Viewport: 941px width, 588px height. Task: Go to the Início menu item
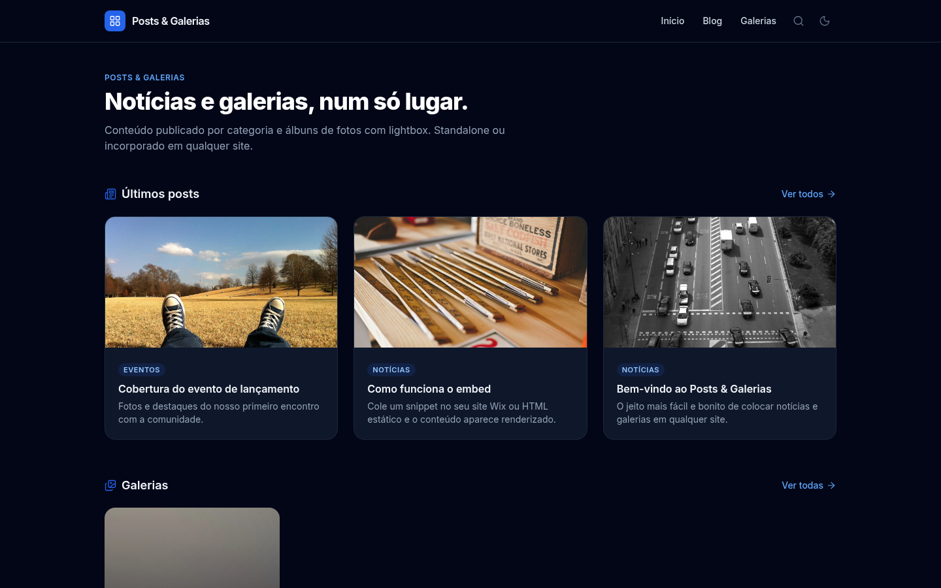(672, 21)
